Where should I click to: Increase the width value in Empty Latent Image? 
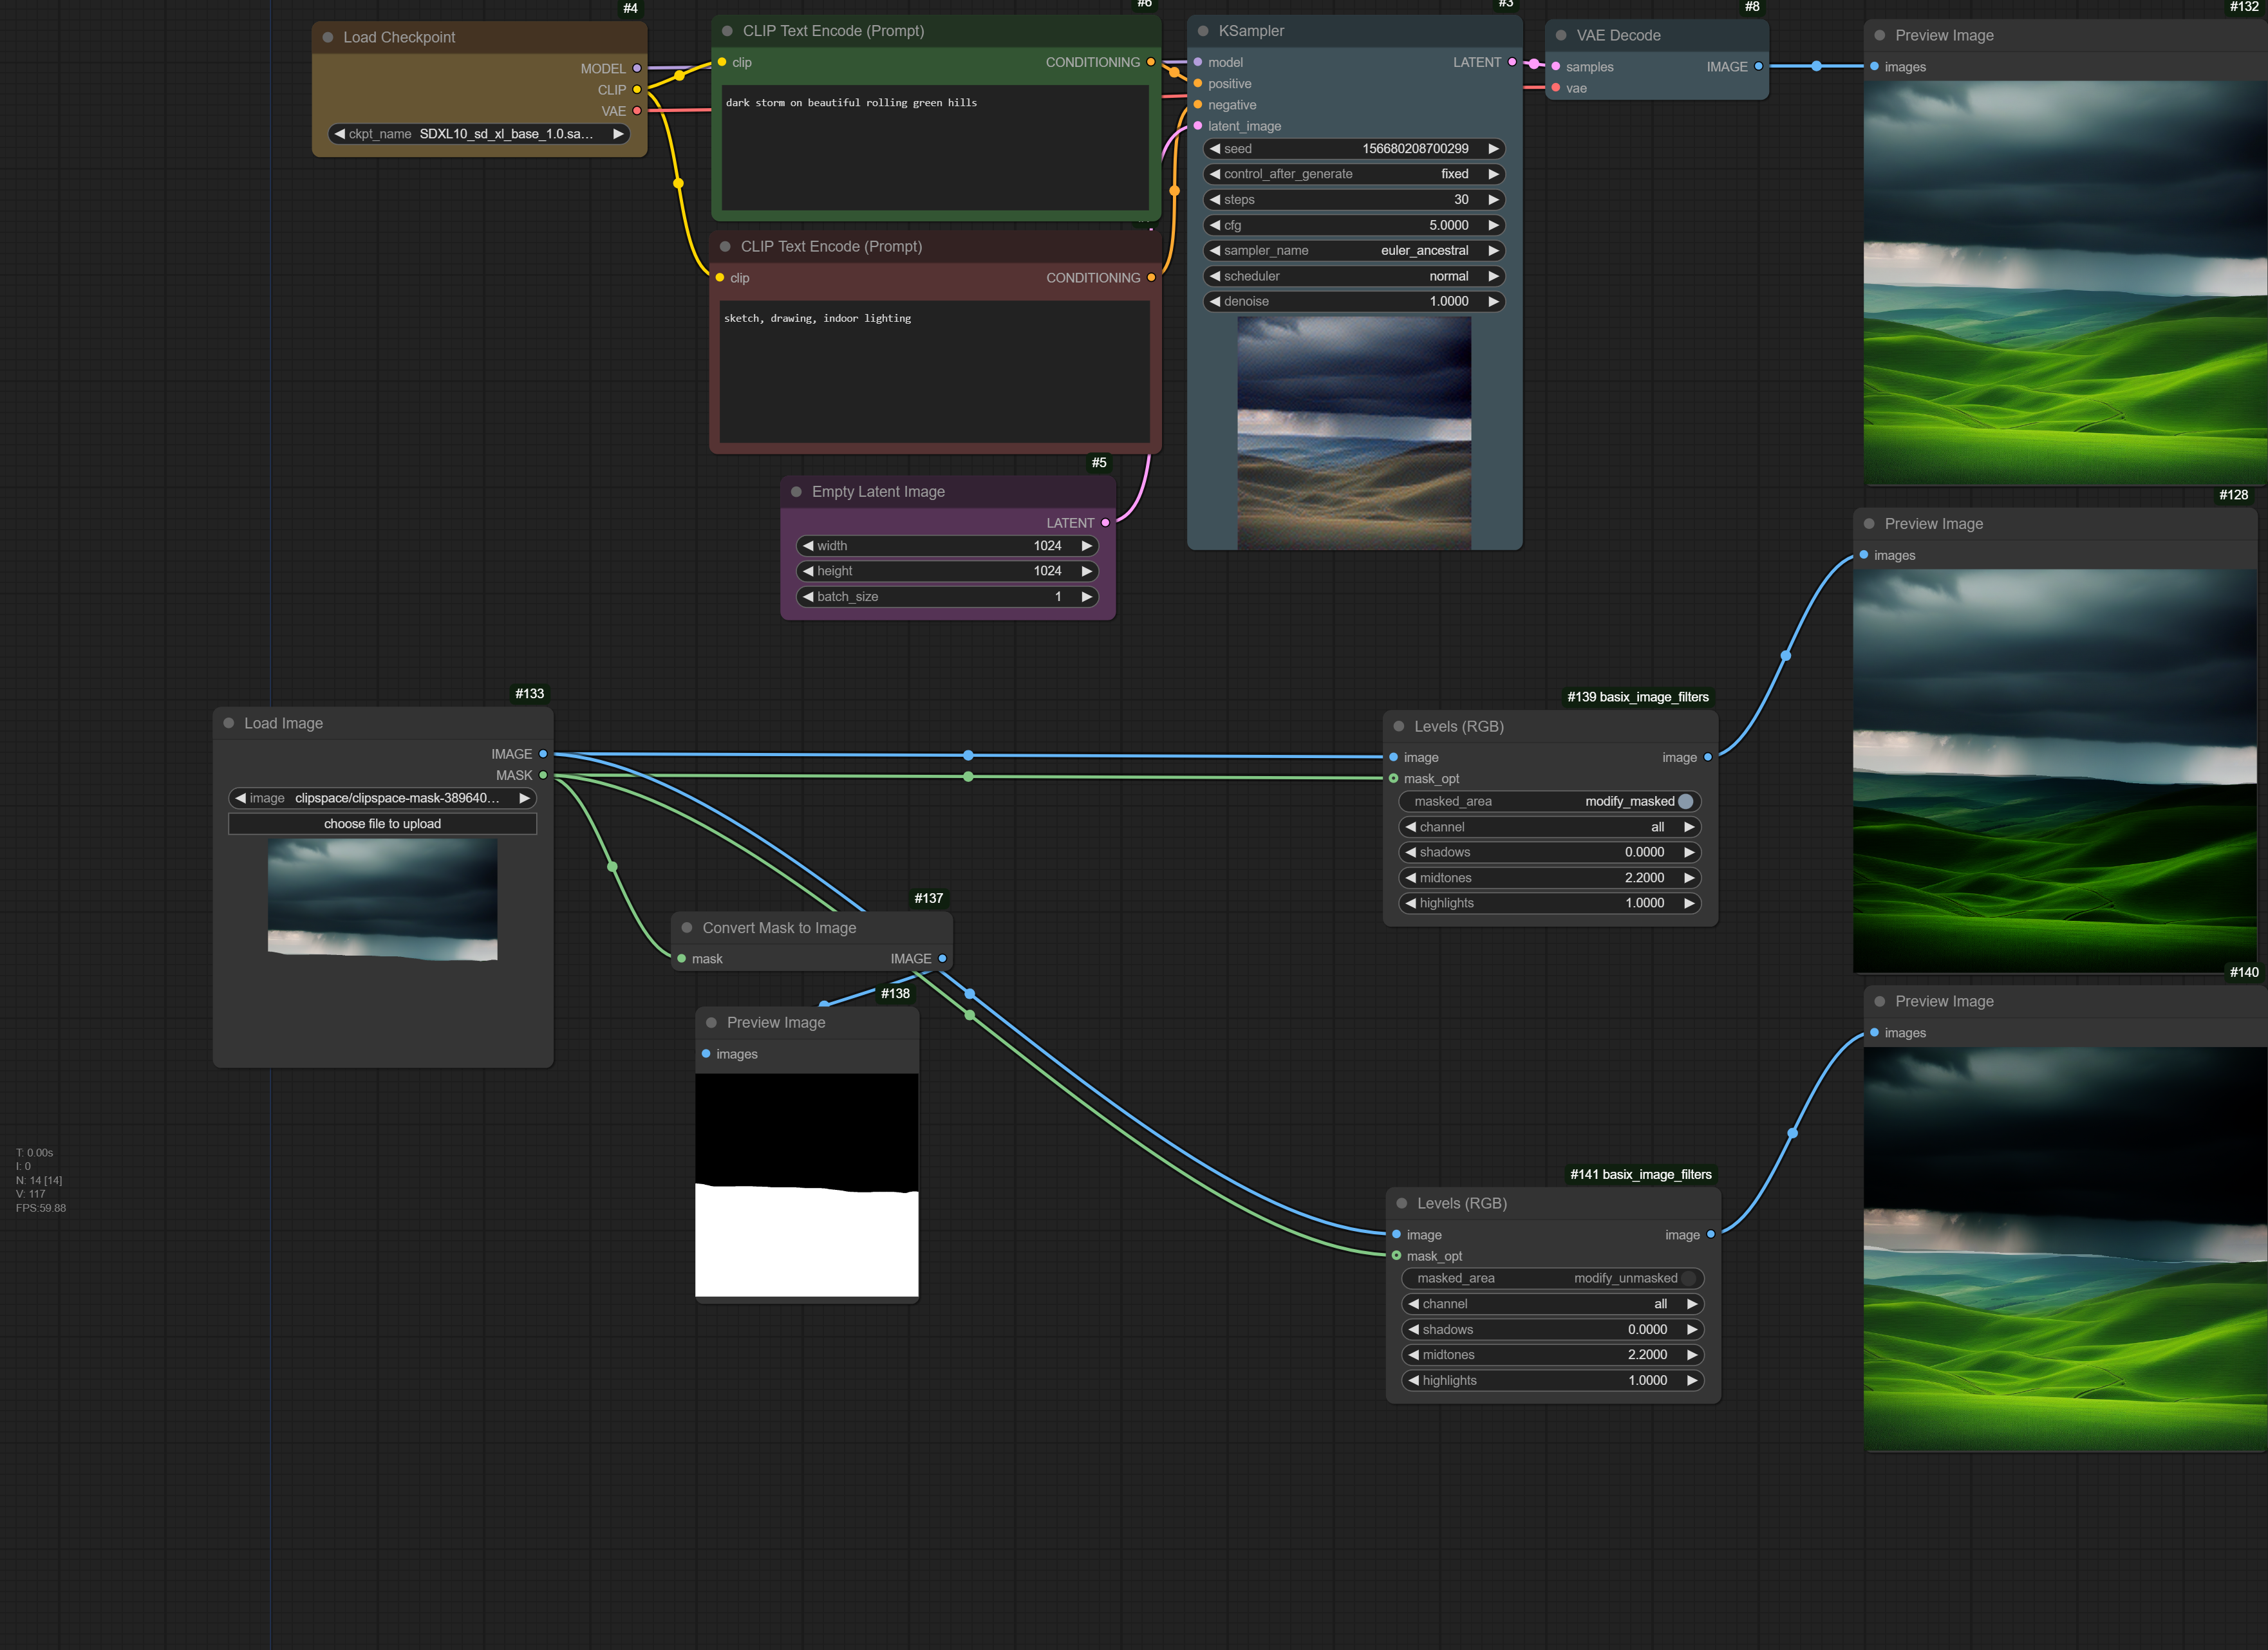1086,546
